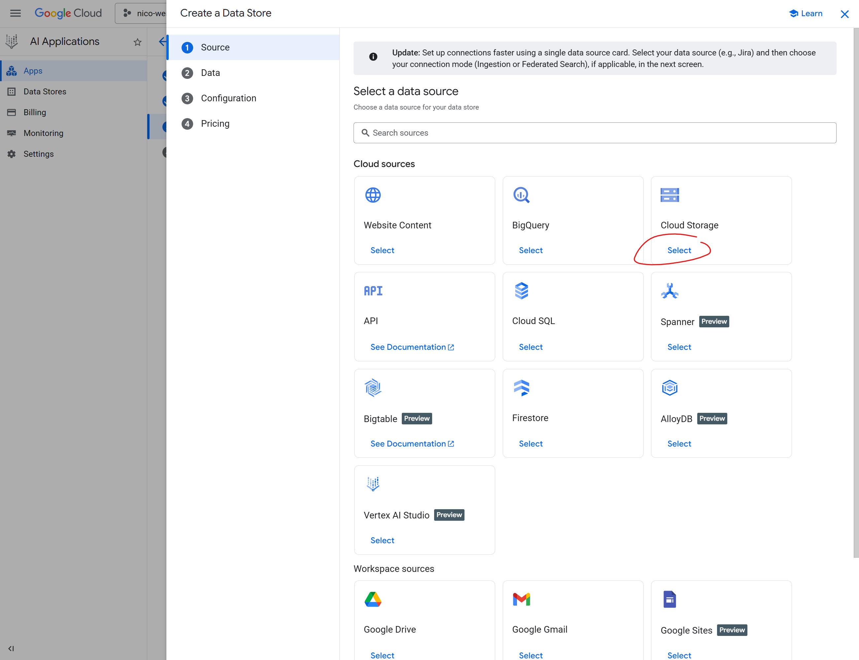Click the Spanner icon

tap(669, 291)
